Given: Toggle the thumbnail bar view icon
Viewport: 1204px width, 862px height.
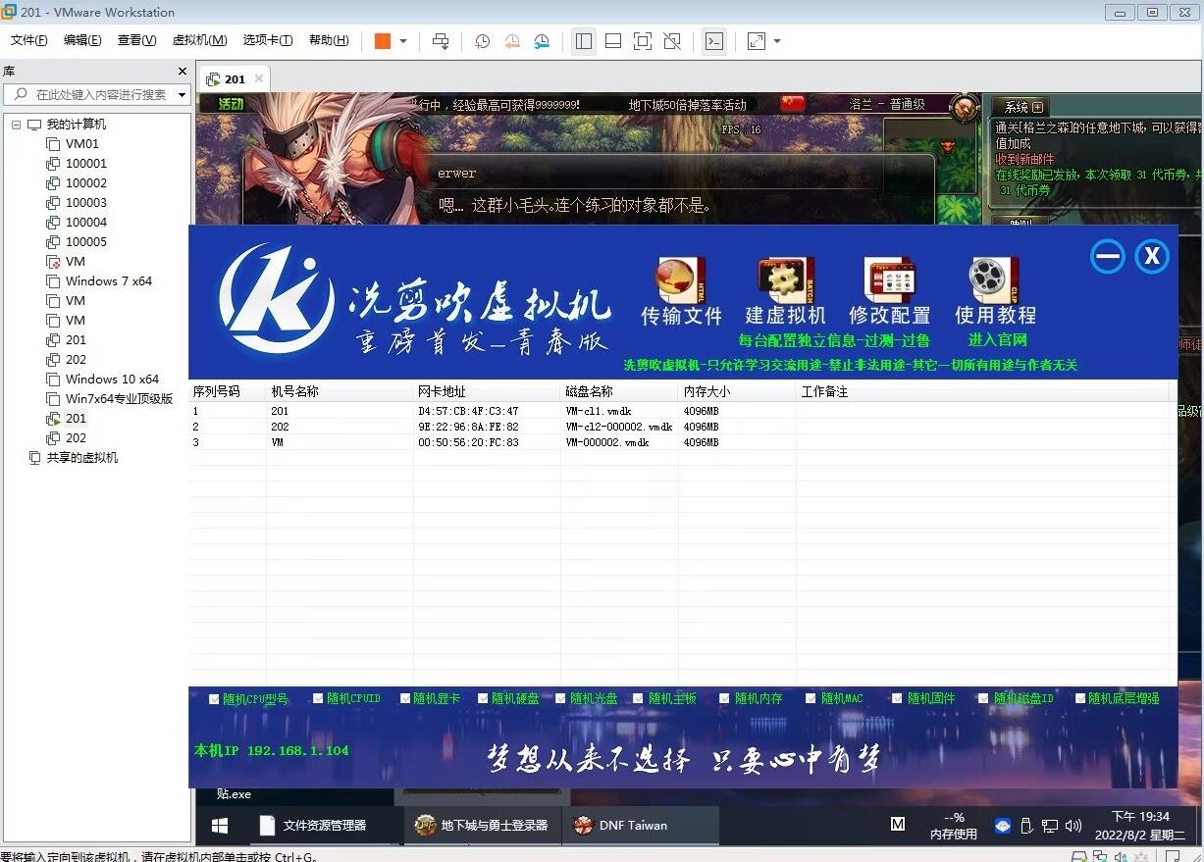Looking at the screenshot, I should tap(613, 41).
